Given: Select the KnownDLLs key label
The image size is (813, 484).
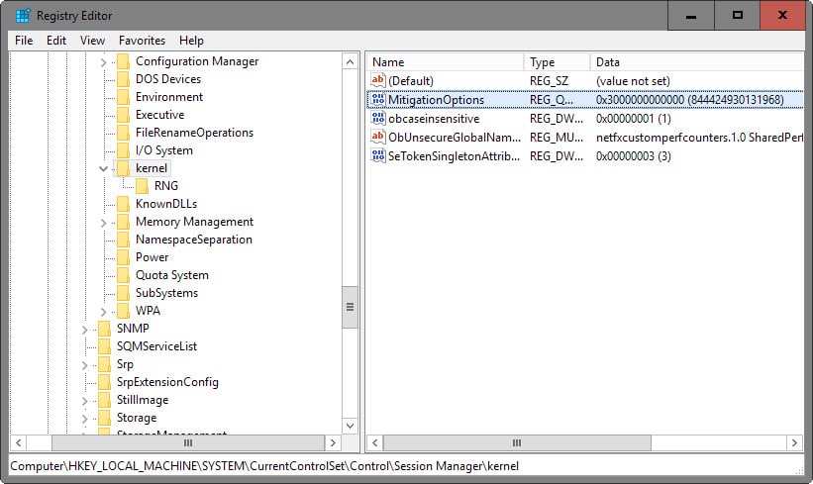Looking at the screenshot, I should click(x=166, y=204).
